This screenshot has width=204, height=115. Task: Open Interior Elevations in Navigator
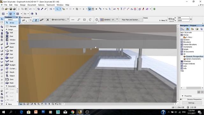[x=190, y=44]
